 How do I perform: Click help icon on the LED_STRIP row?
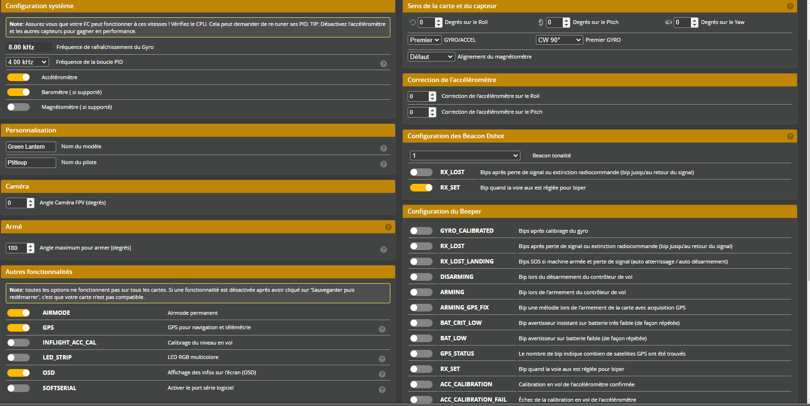click(x=382, y=359)
